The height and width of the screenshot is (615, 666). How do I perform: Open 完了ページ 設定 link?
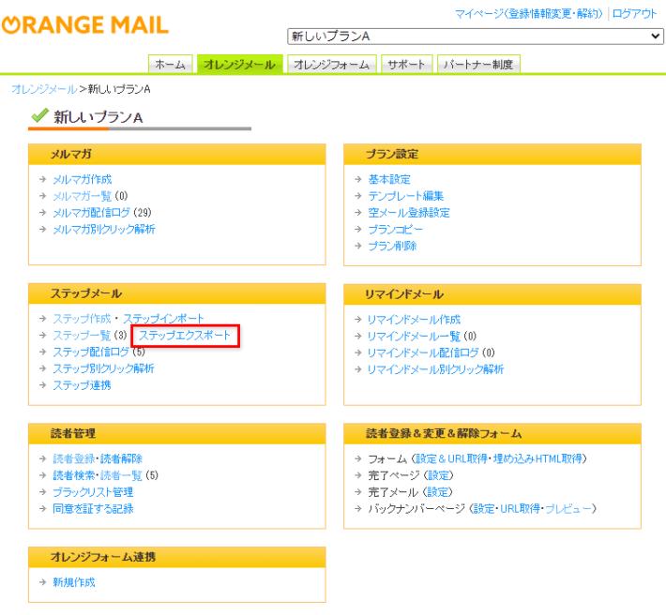(x=438, y=475)
